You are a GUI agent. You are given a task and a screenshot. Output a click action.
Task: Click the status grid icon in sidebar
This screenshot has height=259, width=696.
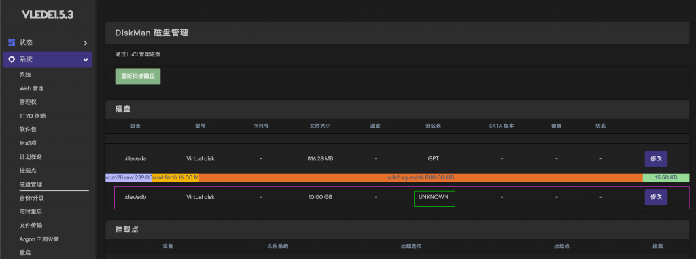[x=12, y=42]
